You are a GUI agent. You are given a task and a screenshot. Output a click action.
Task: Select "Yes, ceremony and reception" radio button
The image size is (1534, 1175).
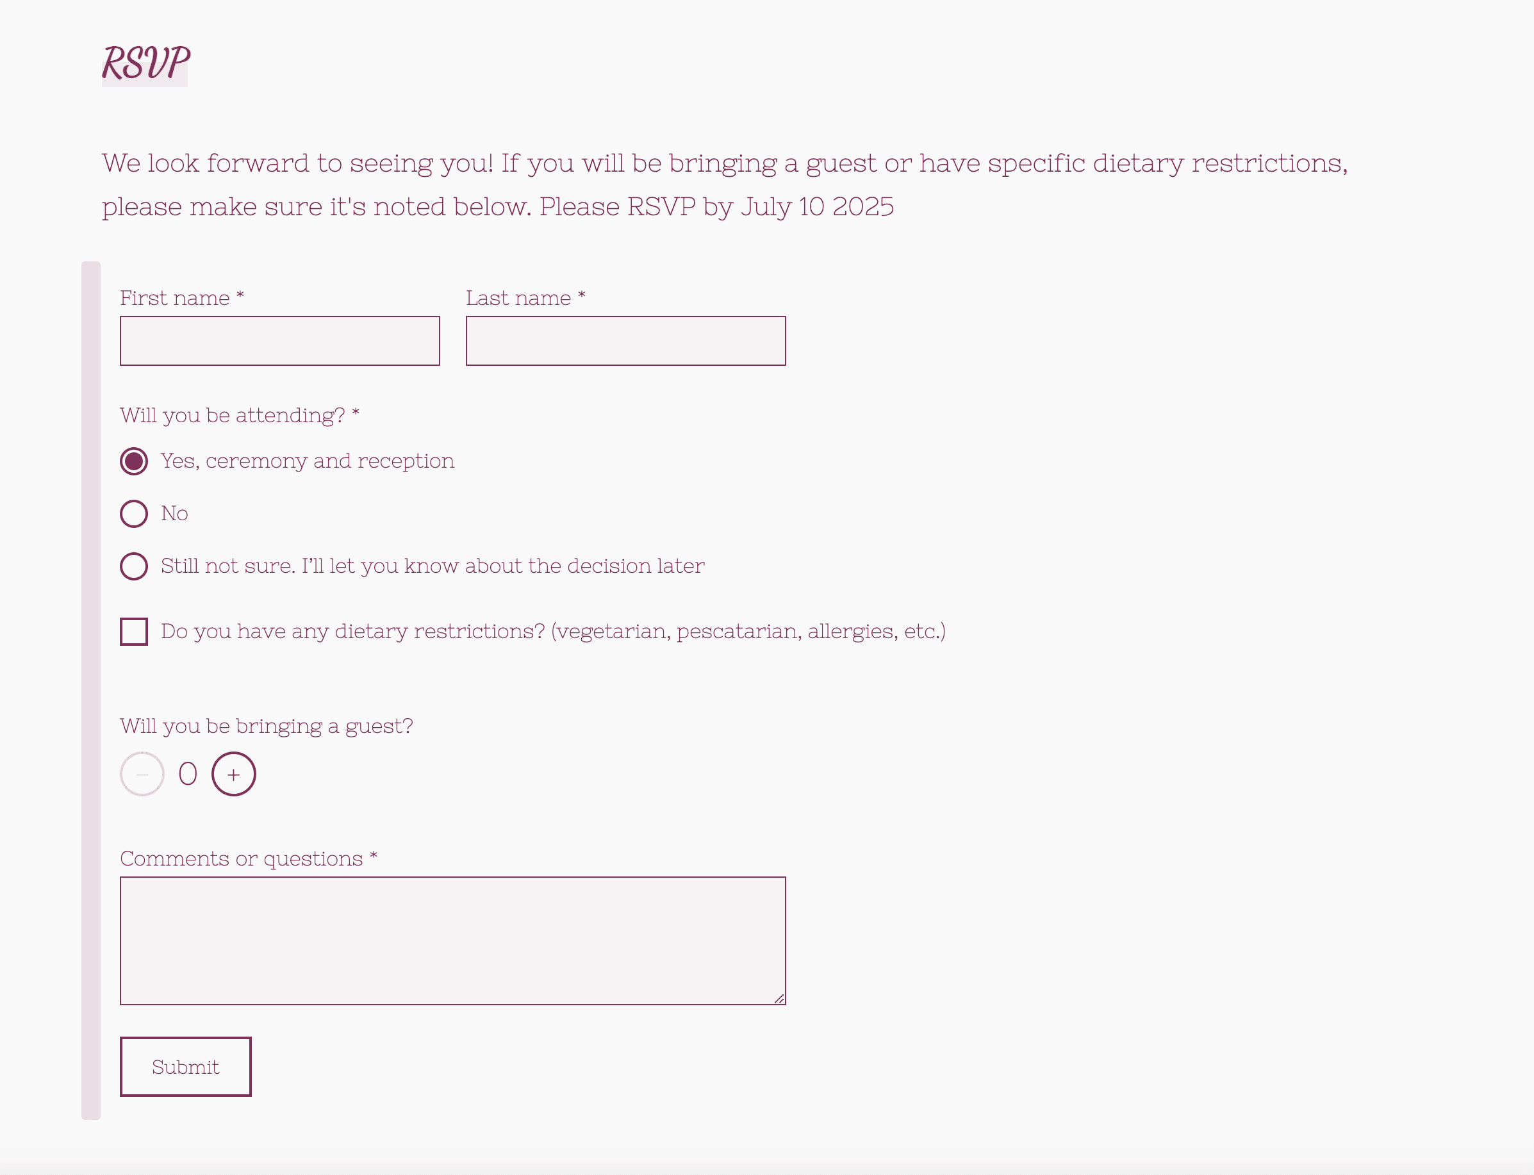pyautogui.click(x=134, y=461)
